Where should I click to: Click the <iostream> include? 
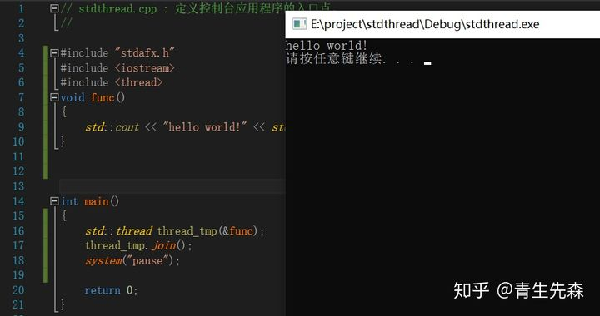pyautogui.click(x=144, y=68)
